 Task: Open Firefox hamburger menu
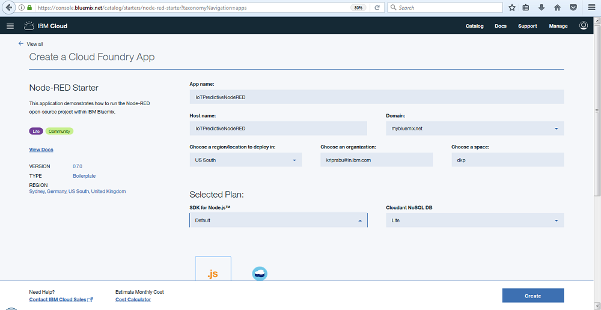point(591,8)
